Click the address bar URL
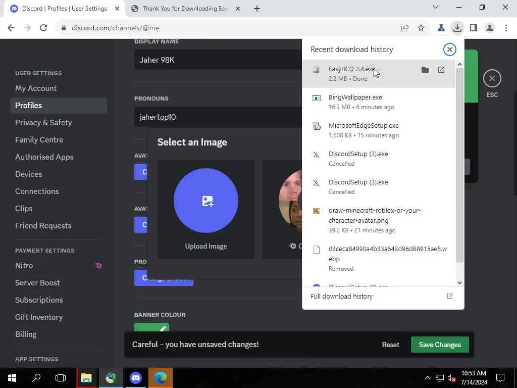The width and height of the screenshot is (517, 388). (116, 28)
